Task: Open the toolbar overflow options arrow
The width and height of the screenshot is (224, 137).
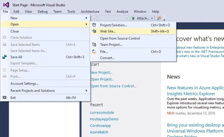Action: [164, 20]
